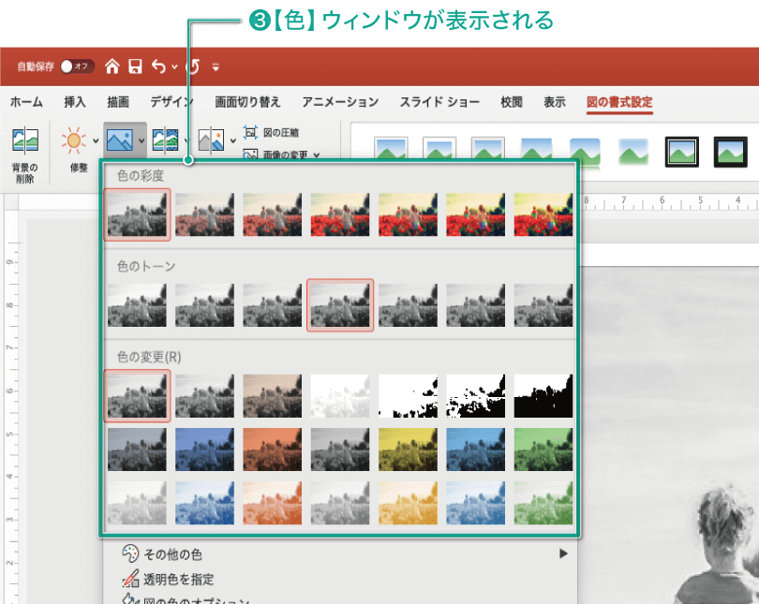Apply the solid black silhouette recolor thumbnail
This screenshot has width=759, height=604.
coord(543,395)
